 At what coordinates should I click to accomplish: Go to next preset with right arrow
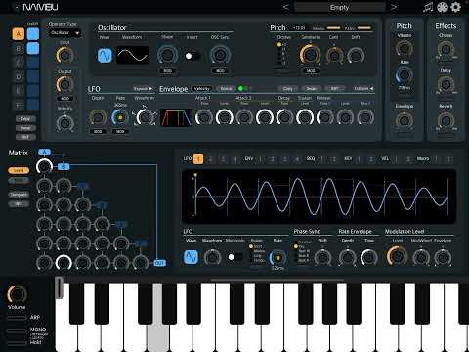pos(394,7)
